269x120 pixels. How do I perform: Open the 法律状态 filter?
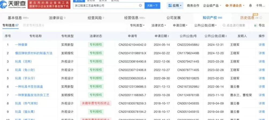pyautogui.click(x=159, y=25)
